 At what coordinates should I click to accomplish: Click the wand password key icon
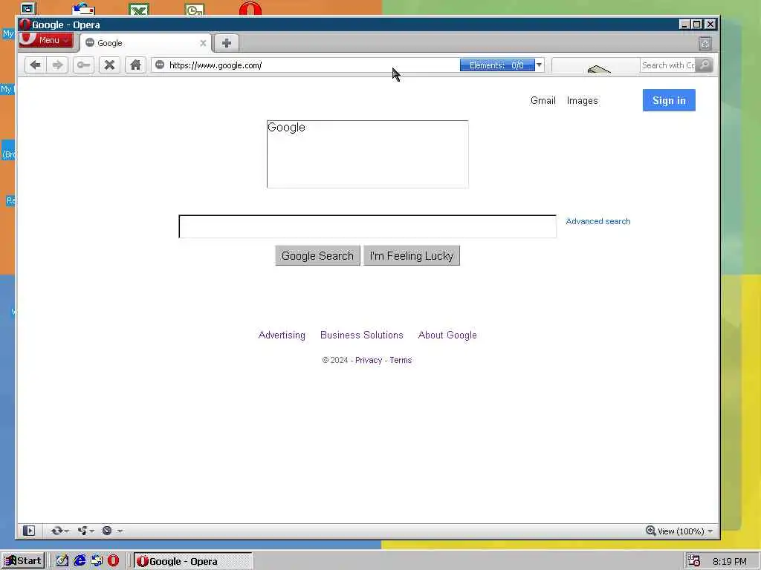click(x=83, y=65)
